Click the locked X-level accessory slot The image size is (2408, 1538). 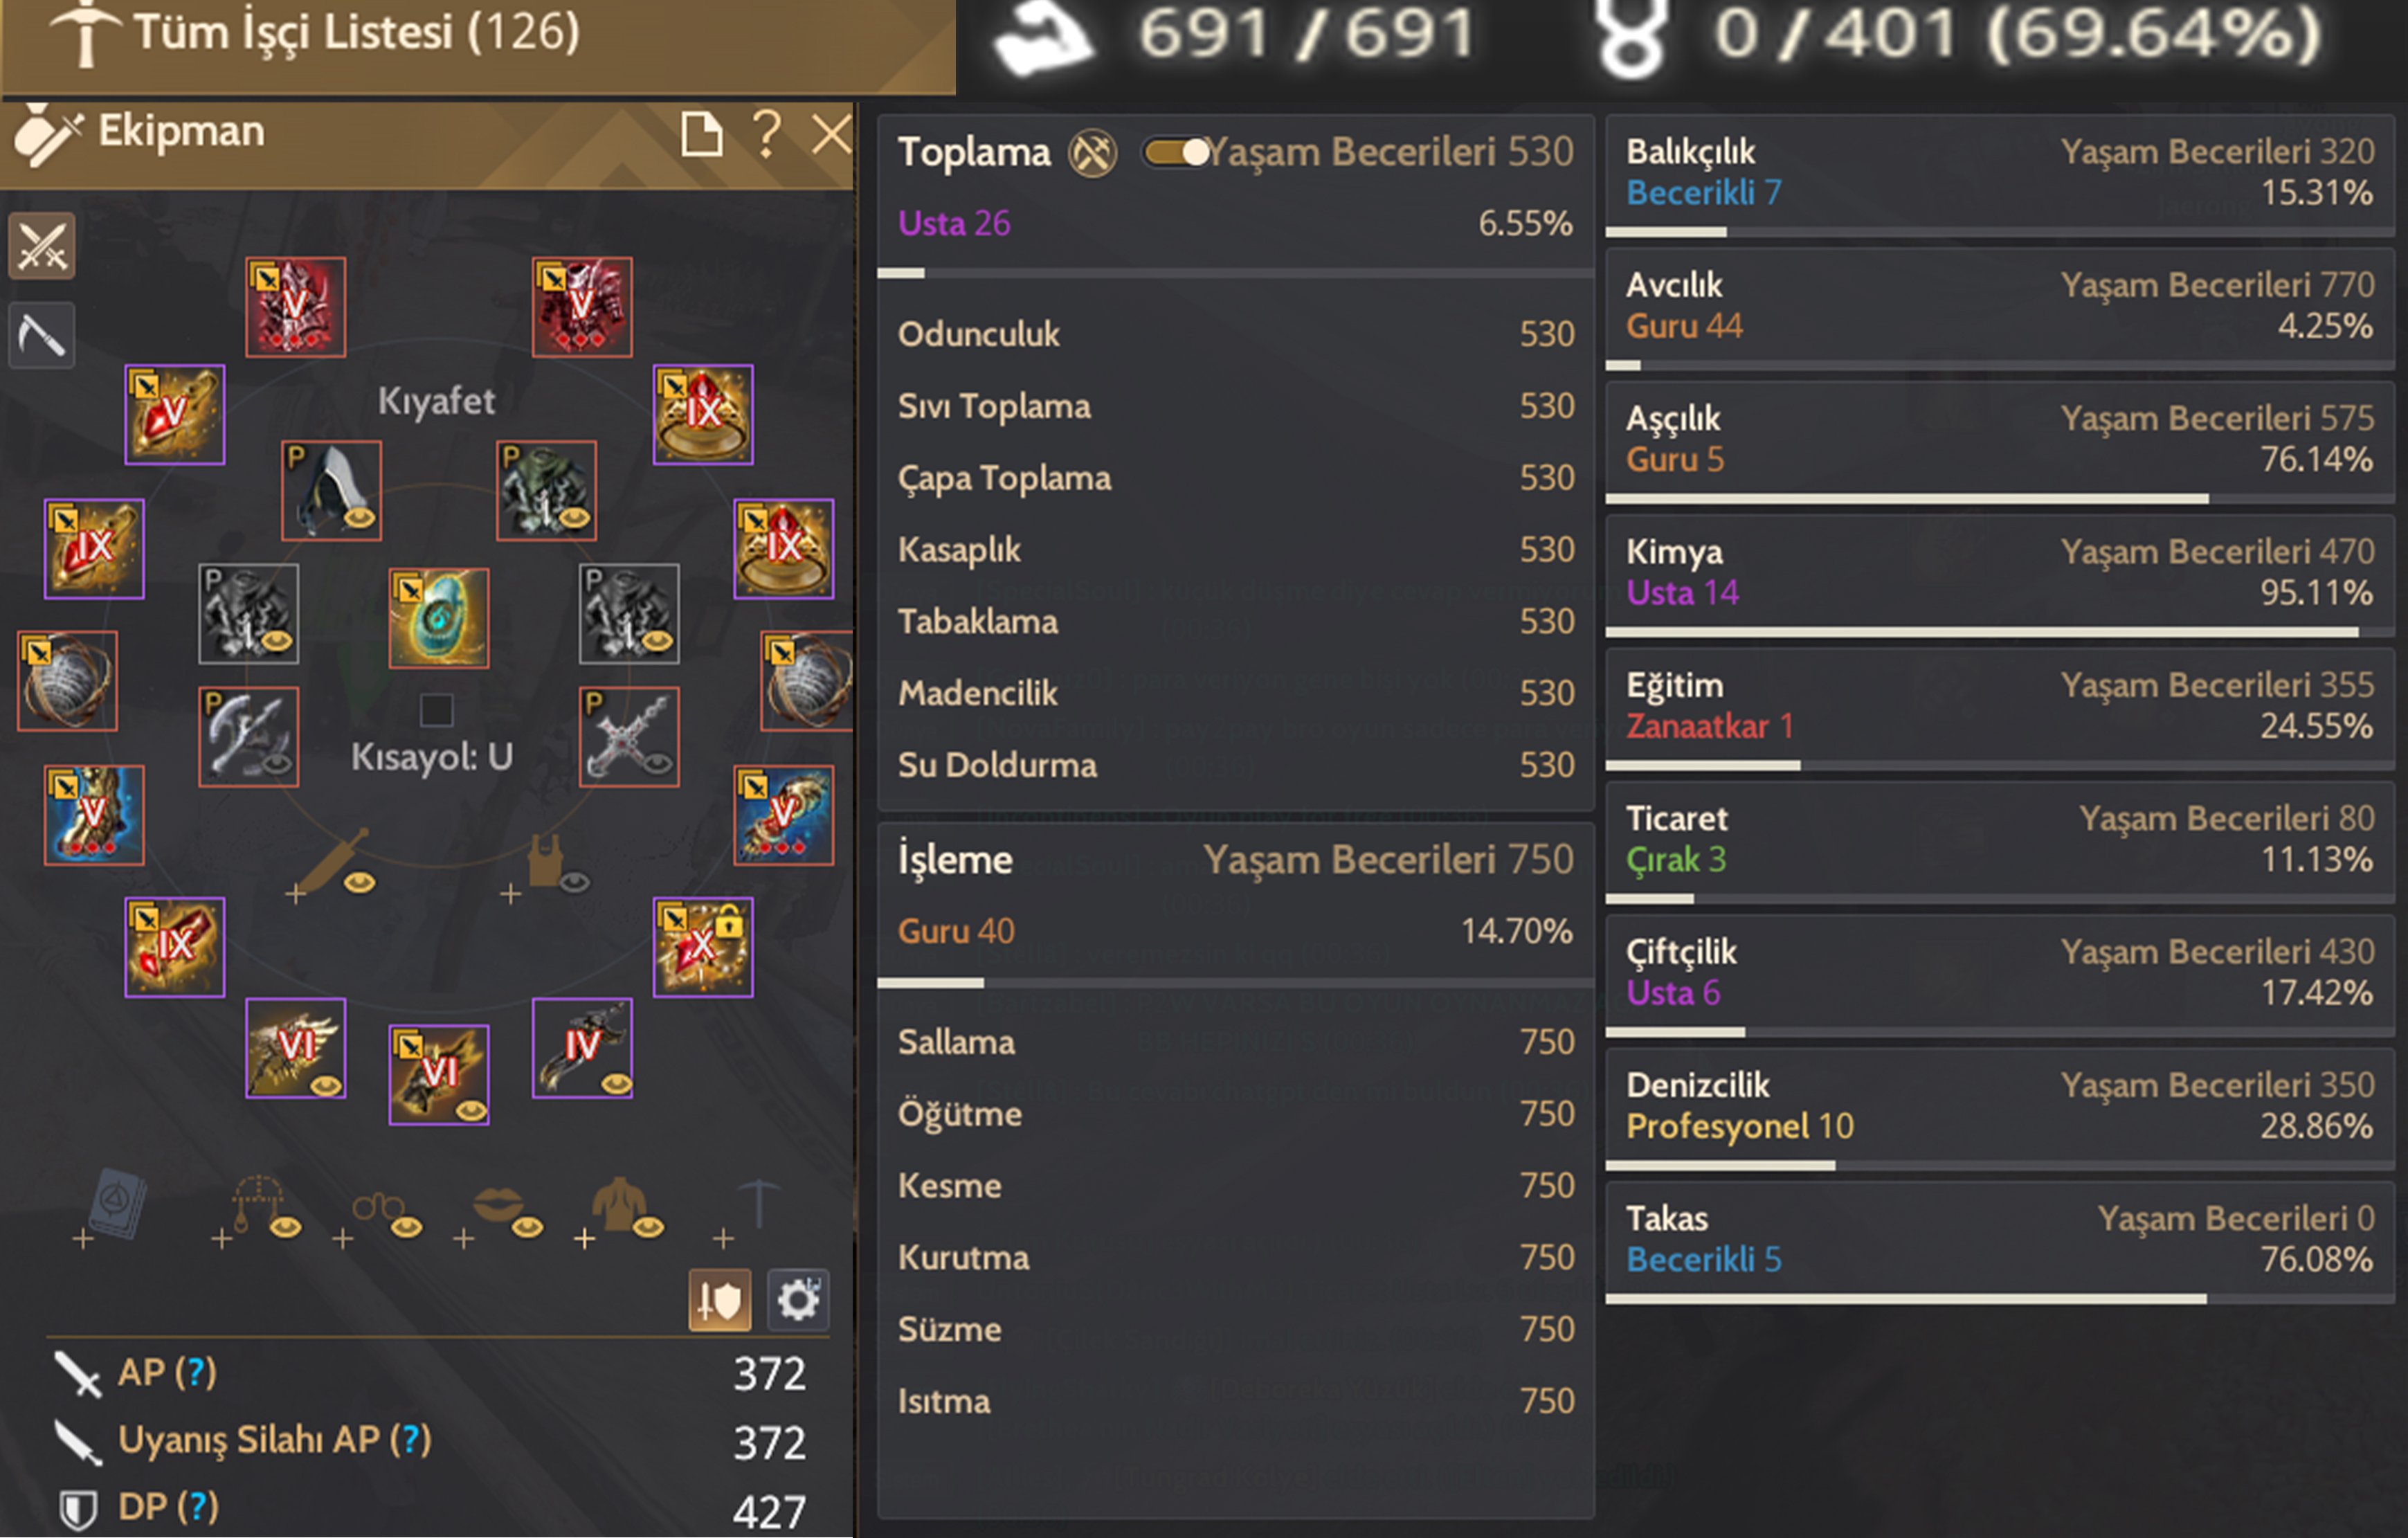703,947
